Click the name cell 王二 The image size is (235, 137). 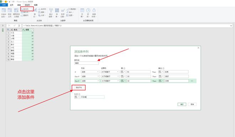(16, 42)
